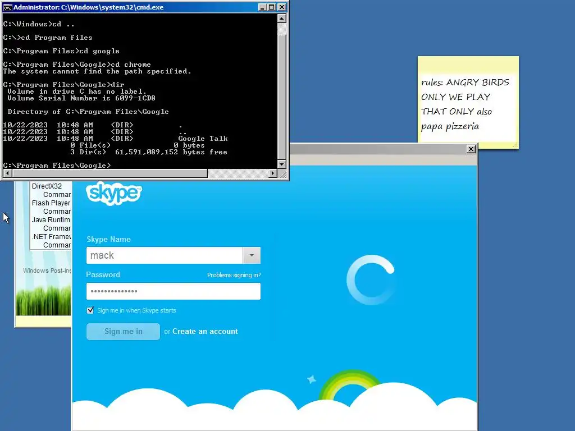Click 'Commar' entry under DirectX32
Screen dimensions: 575x431
click(x=57, y=195)
